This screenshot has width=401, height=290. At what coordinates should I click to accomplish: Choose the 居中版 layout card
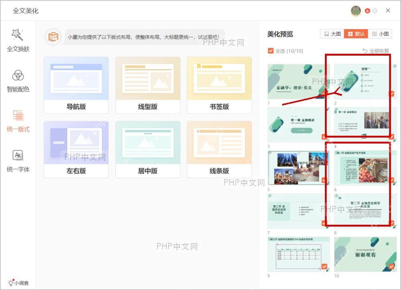pyautogui.click(x=148, y=149)
